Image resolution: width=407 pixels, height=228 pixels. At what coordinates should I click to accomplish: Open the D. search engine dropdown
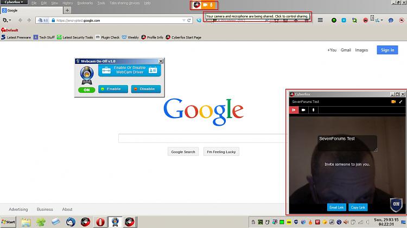7,20
